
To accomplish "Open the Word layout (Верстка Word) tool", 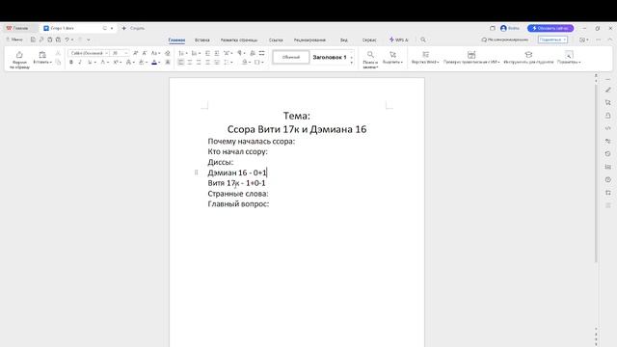I will (425, 55).
